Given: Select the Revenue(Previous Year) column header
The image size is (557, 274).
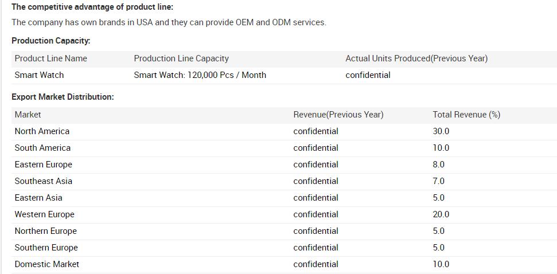Looking at the screenshot, I should pyautogui.click(x=338, y=115).
